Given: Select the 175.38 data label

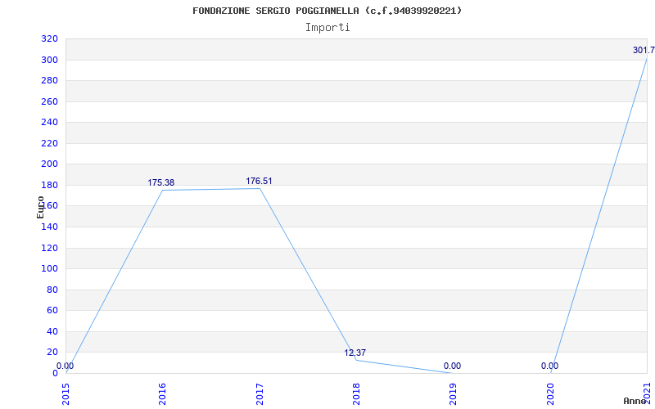Looking at the screenshot, I should [x=160, y=182].
